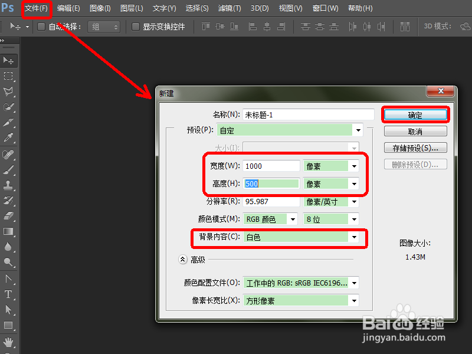Select the Polygonal Lasso tool
The height and width of the screenshot is (354, 472).
[8, 91]
